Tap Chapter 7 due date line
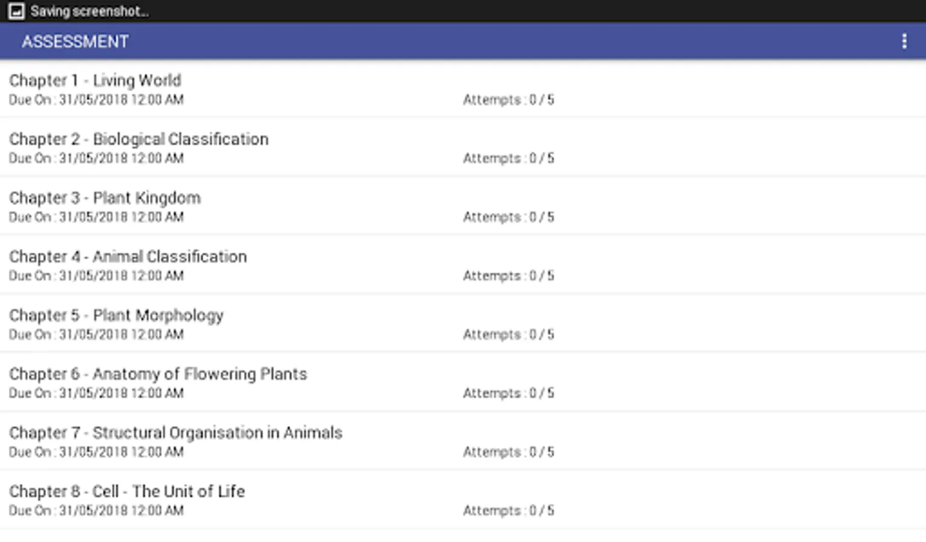 96,452
